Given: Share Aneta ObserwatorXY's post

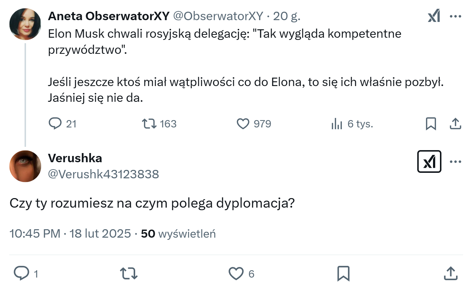Looking at the screenshot, I should pos(455,124).
